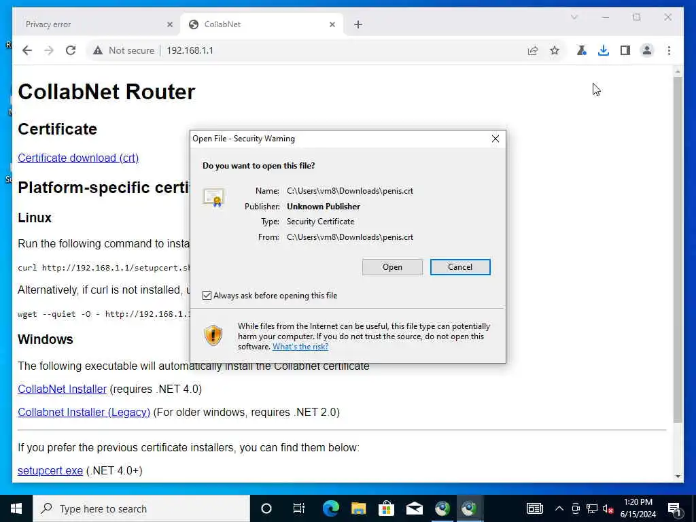This screenshot has height=522, width=696.
Task: Launch Microsoft Edge from taskbar
Action: pyautogui.click(x=331, y=508)
